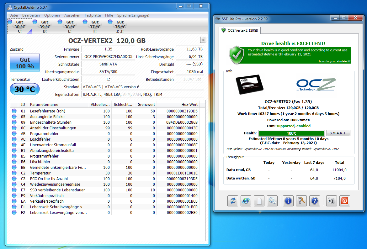The width and height of the screenshot is (367, 249).
Task: Open the 'how do you calculate it?' link
Action: (x=334, y=61)
